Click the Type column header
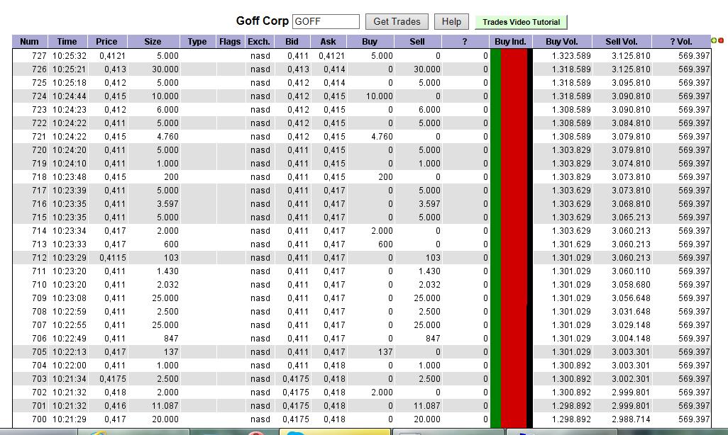Viewport: 728px width, 435px height. [198, 41]
